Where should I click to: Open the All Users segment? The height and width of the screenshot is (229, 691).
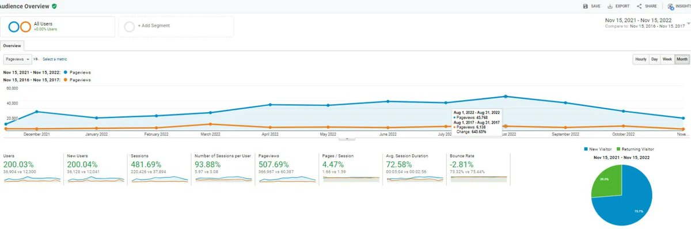coord(58,26)
